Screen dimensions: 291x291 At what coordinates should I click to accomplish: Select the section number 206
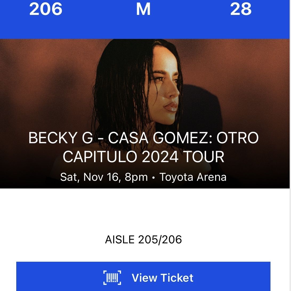click(46, 9)
